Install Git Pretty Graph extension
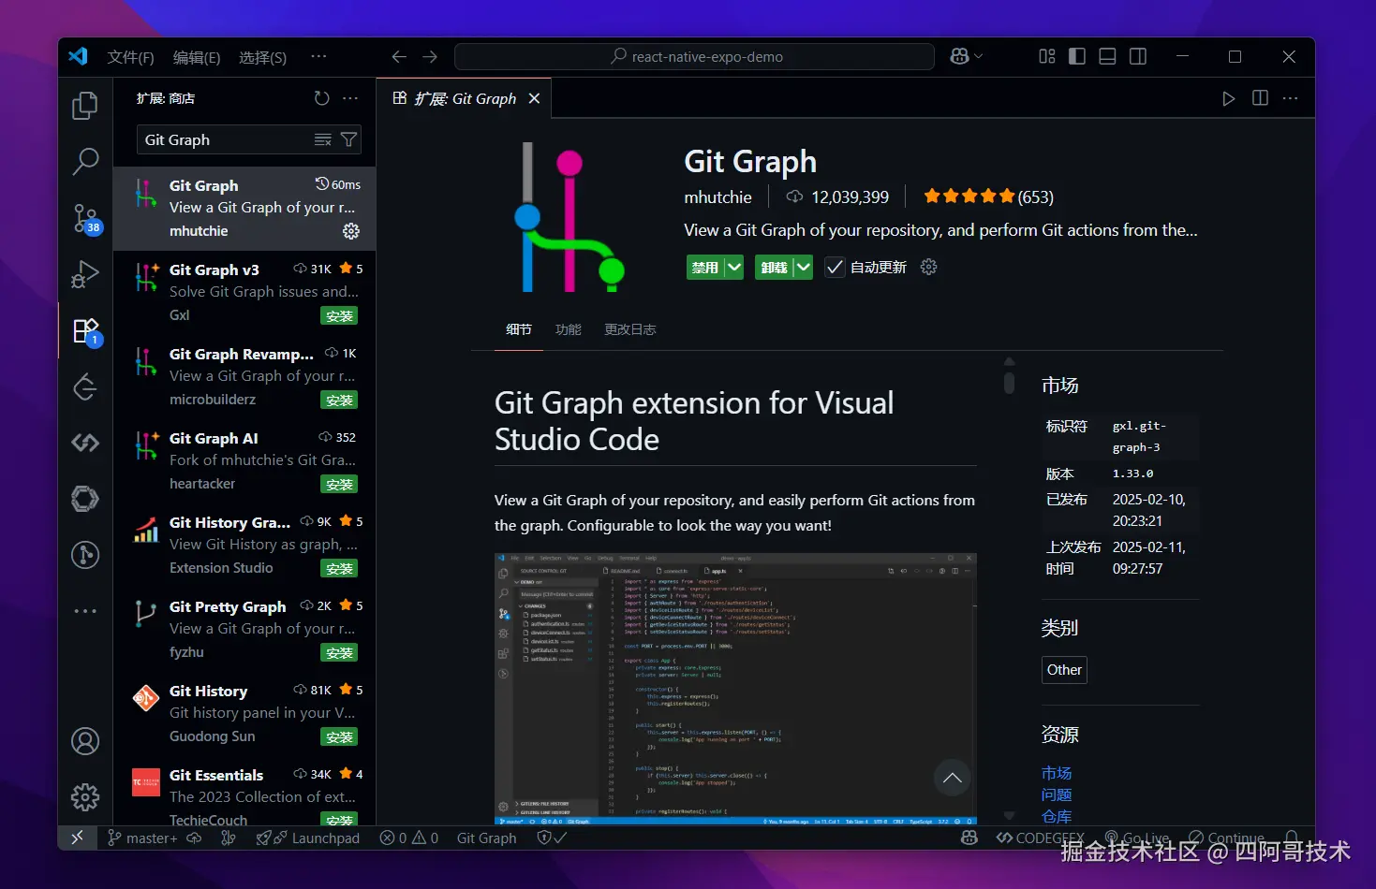 tap(339, 653)
